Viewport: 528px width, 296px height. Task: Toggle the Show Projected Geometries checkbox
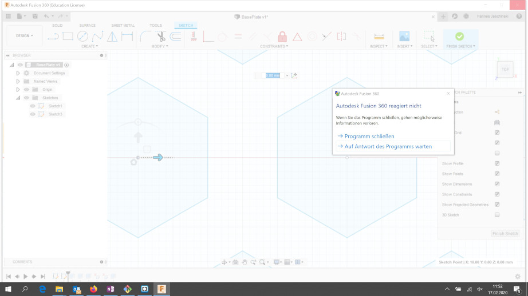pyautogui.click(x=497, y=204)
